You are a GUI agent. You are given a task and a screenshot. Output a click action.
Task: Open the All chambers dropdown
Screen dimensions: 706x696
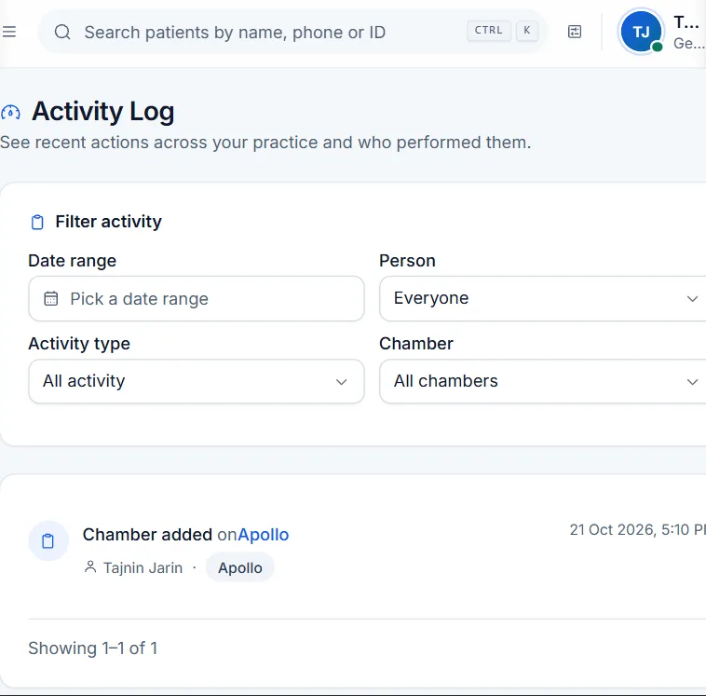click(x=543, y=381)
